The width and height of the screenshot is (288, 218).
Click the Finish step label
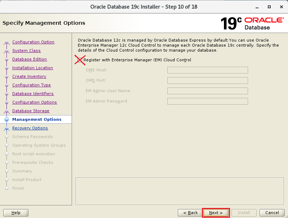[x=18, y=188]
